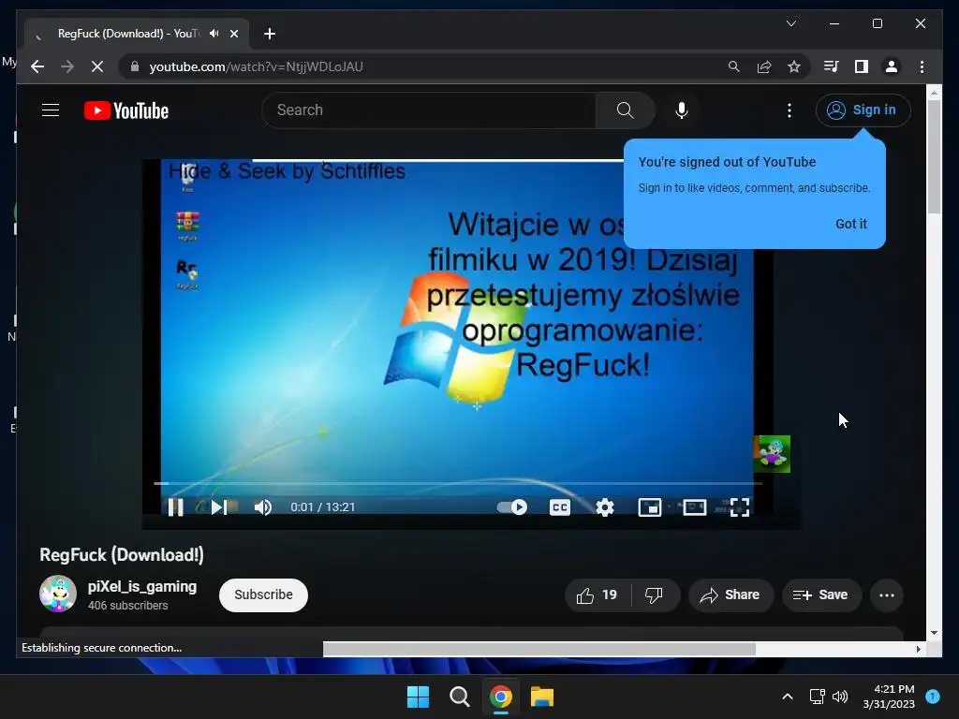Dislike the video with thumbs down

pyautogui.click(x=654, y=594)
